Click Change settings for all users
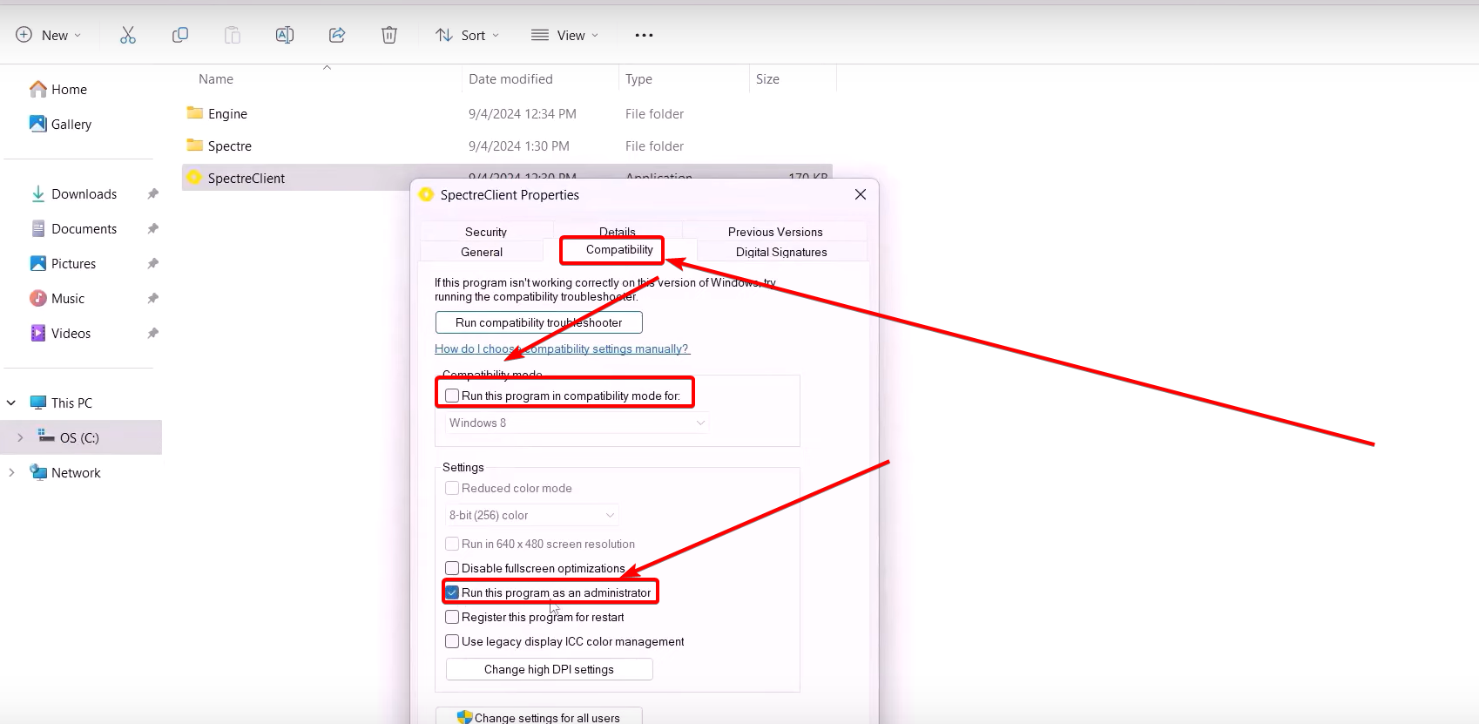This screenshot has height=724, width=1479. (x=539, y=717)
